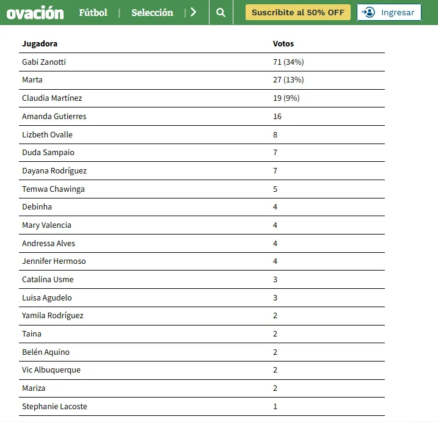438x422 pixels.
Task: Open the Fútbol section
Action: point(93,12)
